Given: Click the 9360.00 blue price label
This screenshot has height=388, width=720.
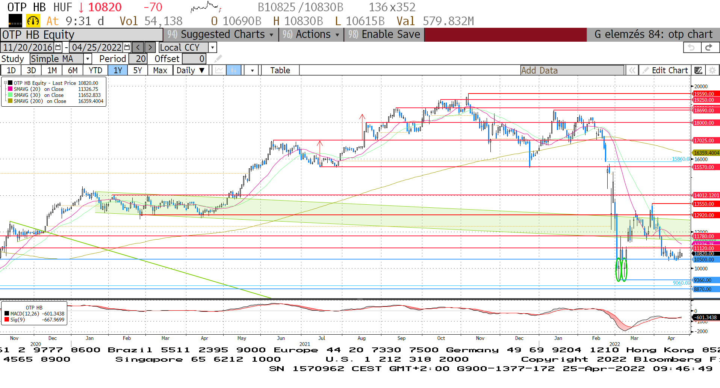Looking at the screenshot, I should [706, 280].
